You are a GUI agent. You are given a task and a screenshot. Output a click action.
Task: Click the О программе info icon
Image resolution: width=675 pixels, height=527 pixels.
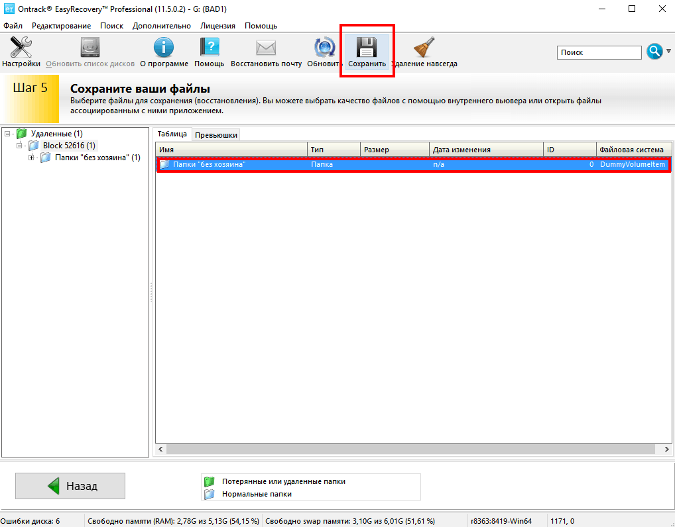coord(164,48)
